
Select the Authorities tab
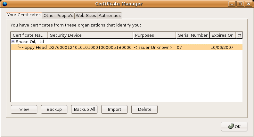[x=110, y=15]
